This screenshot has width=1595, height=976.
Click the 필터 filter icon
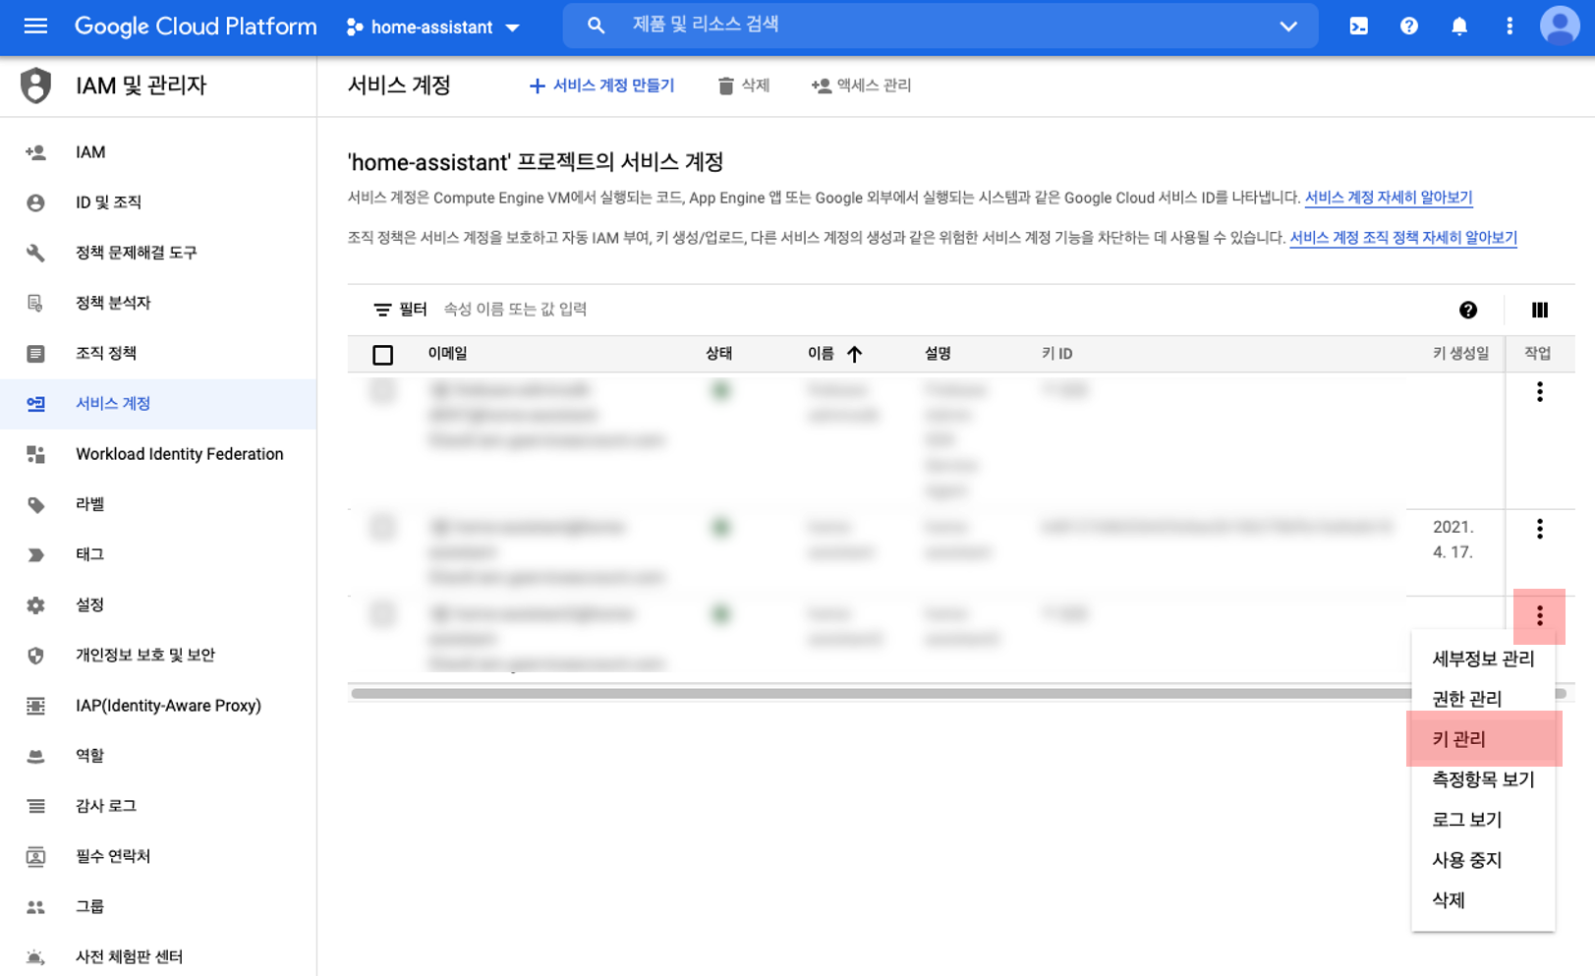(x=382, y=310)
